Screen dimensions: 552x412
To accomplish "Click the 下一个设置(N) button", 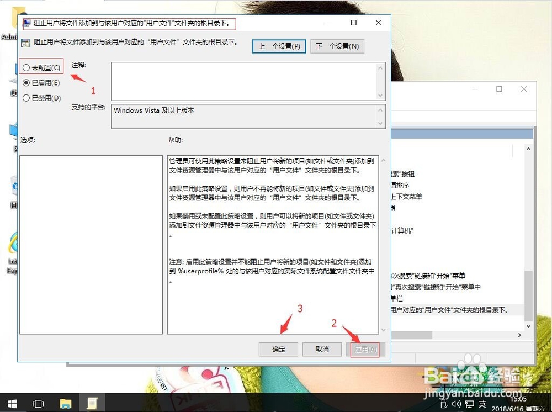I will (x=337, y=46).
